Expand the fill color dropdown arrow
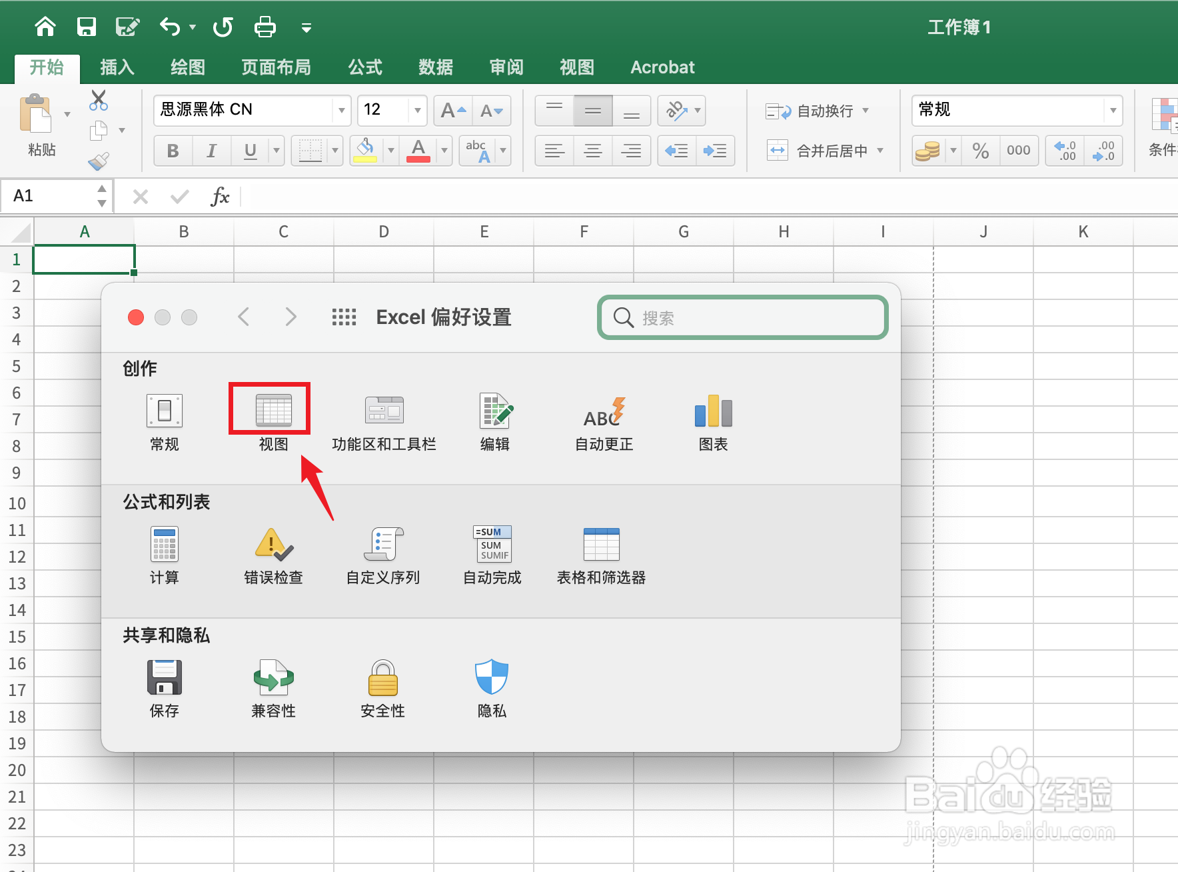 [x=391, y=151]
